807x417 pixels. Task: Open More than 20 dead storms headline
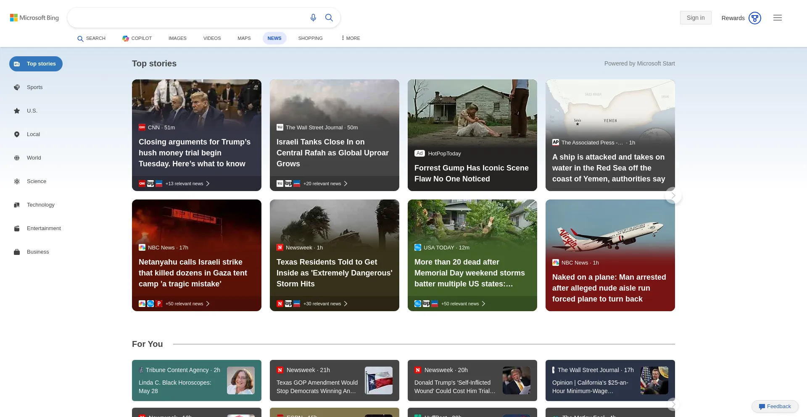pyautogui.click(x=469, y=273)
